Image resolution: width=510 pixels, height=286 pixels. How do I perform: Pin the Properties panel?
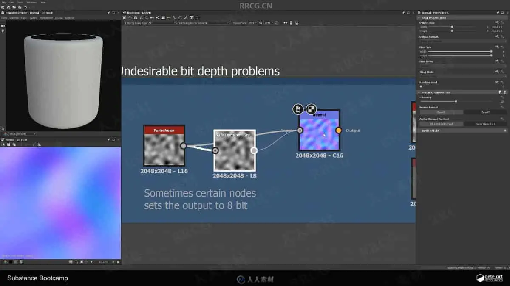click(x=498, y=12)
